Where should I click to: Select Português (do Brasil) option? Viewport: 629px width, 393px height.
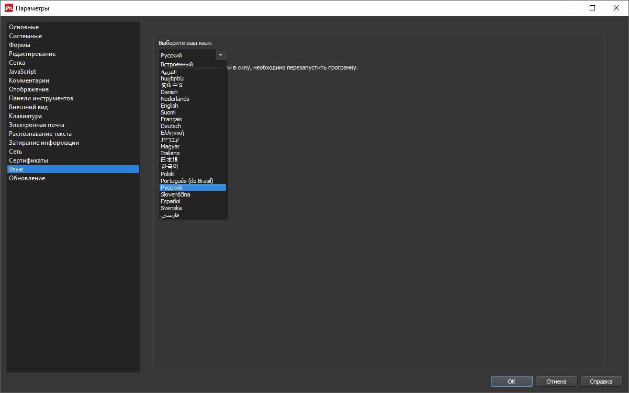coord(187,181)
